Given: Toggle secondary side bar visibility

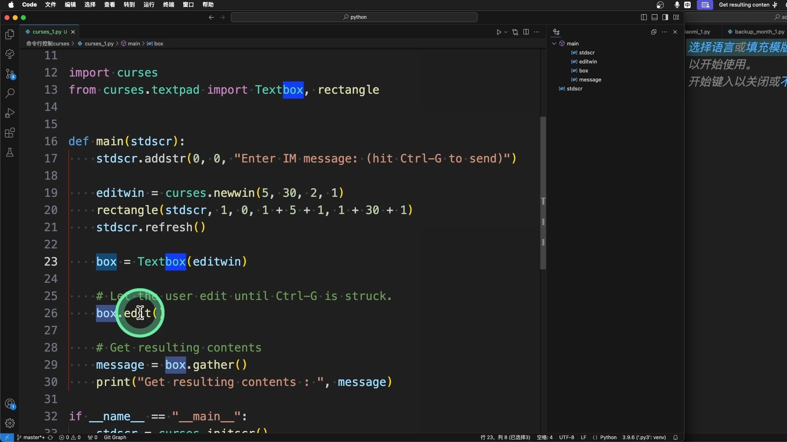Looking at the screenshot, I should coord(665,17).
